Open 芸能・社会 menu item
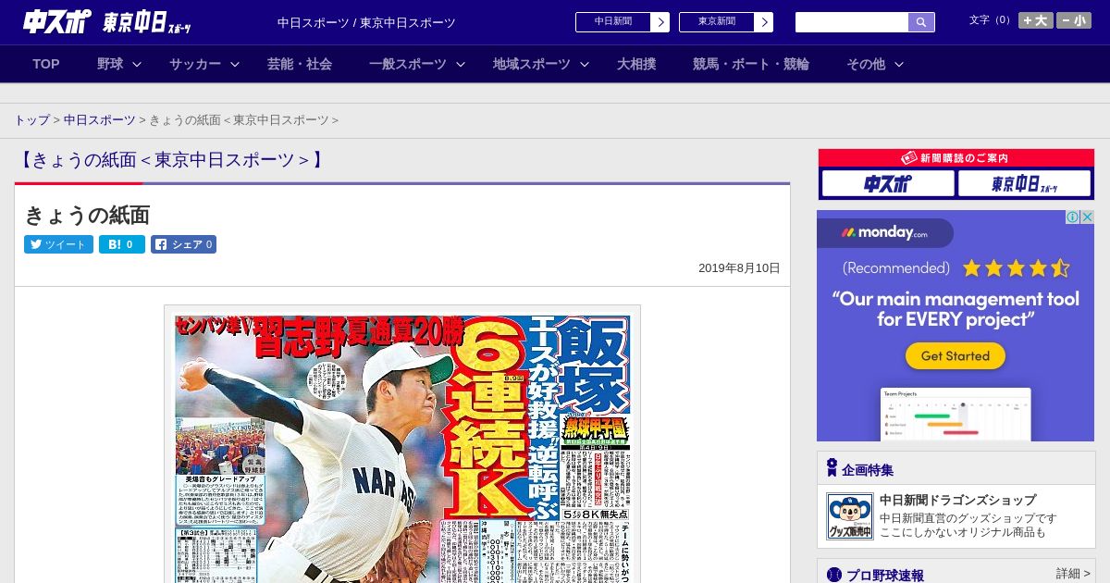 pos(300,64)
